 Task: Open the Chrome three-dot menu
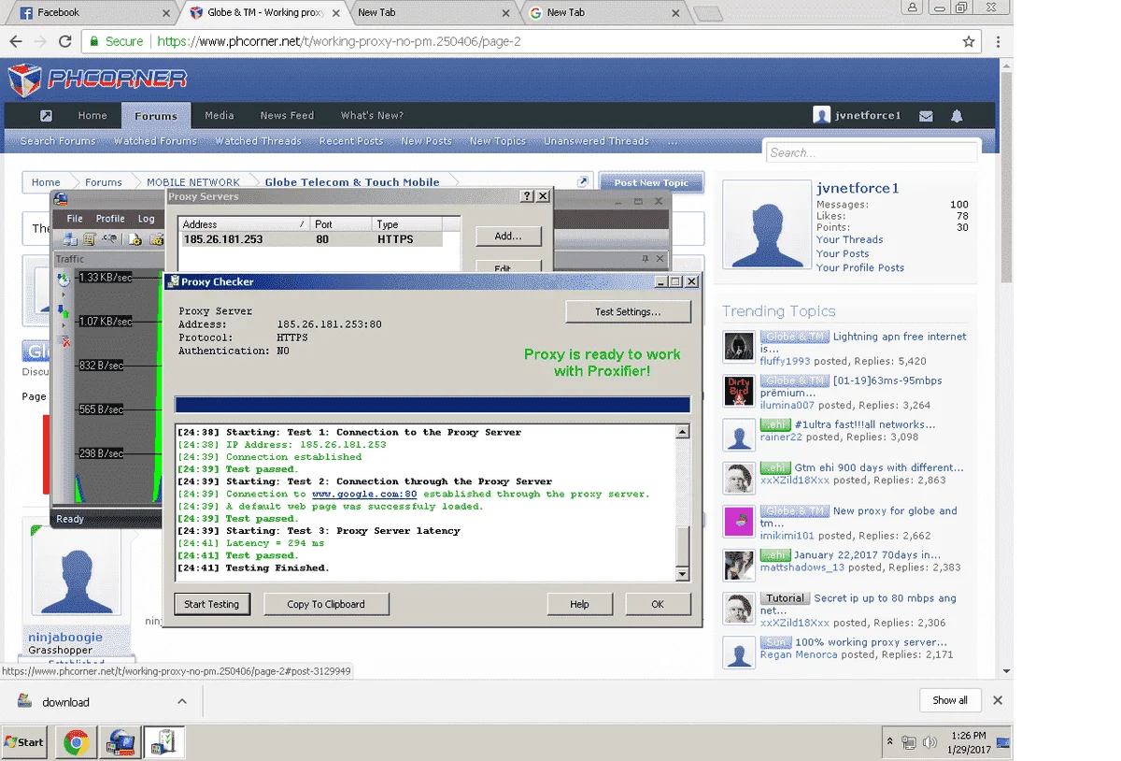998,42
